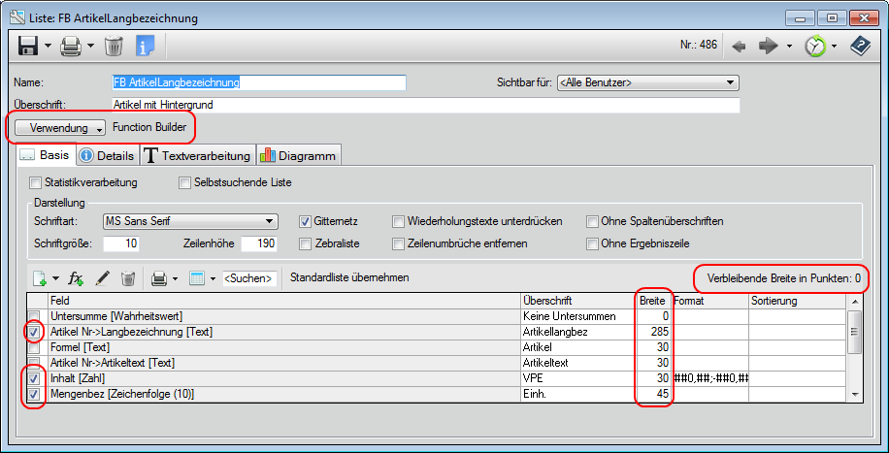889x453 pixels.
Task: Open the Diagramm tab
Action: (299, 155)
